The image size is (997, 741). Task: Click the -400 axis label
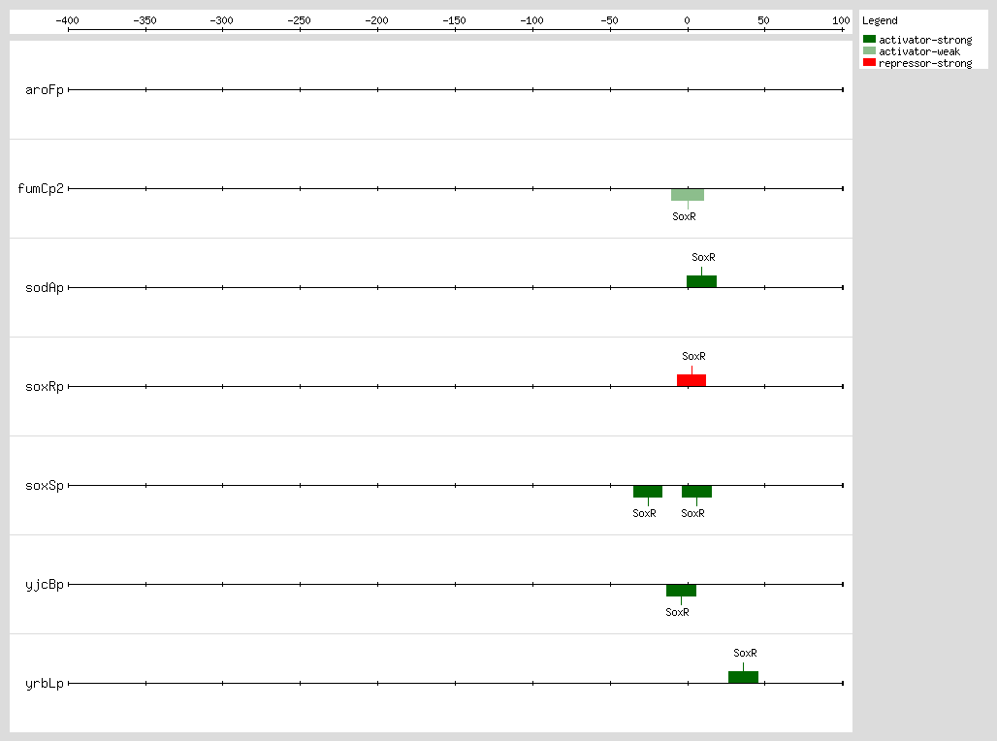67,20
